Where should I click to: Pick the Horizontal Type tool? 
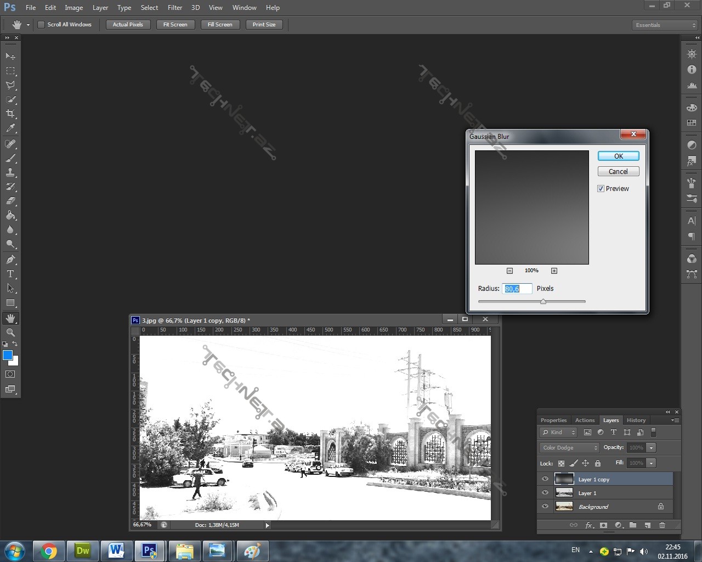point(10,274)
